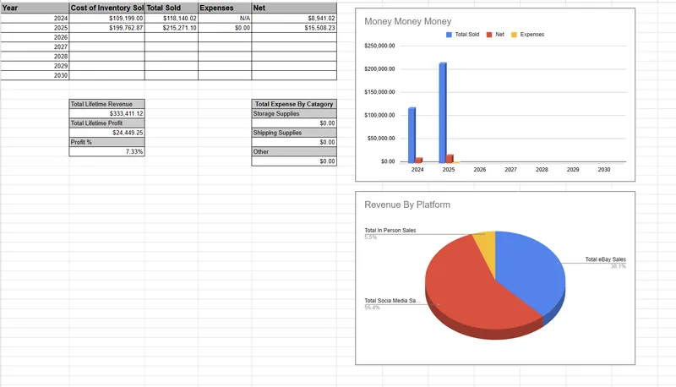Click the yellow Expenses legend swatch
676x387 pixels.
click(x=514, y=35)
